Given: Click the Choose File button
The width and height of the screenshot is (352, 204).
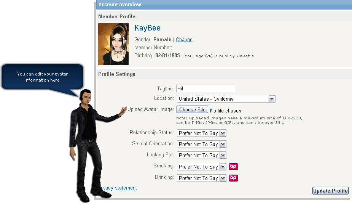Looking at the screenshot, I should pos(192,109).
